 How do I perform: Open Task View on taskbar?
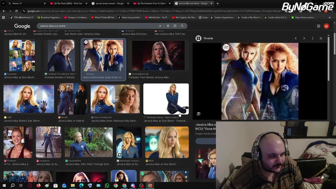click(21, 186)
